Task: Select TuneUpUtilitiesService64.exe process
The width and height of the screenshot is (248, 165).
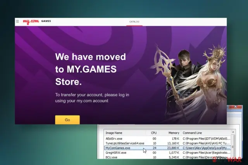Action: coord(168,143)
